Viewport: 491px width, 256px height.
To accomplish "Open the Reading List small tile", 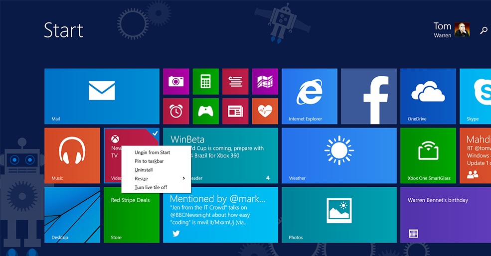I will (235, 81).
